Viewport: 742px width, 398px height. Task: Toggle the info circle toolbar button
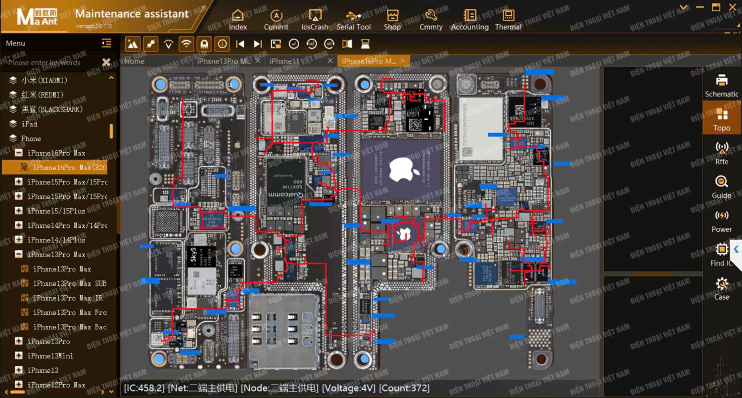[x=222, y=44]
